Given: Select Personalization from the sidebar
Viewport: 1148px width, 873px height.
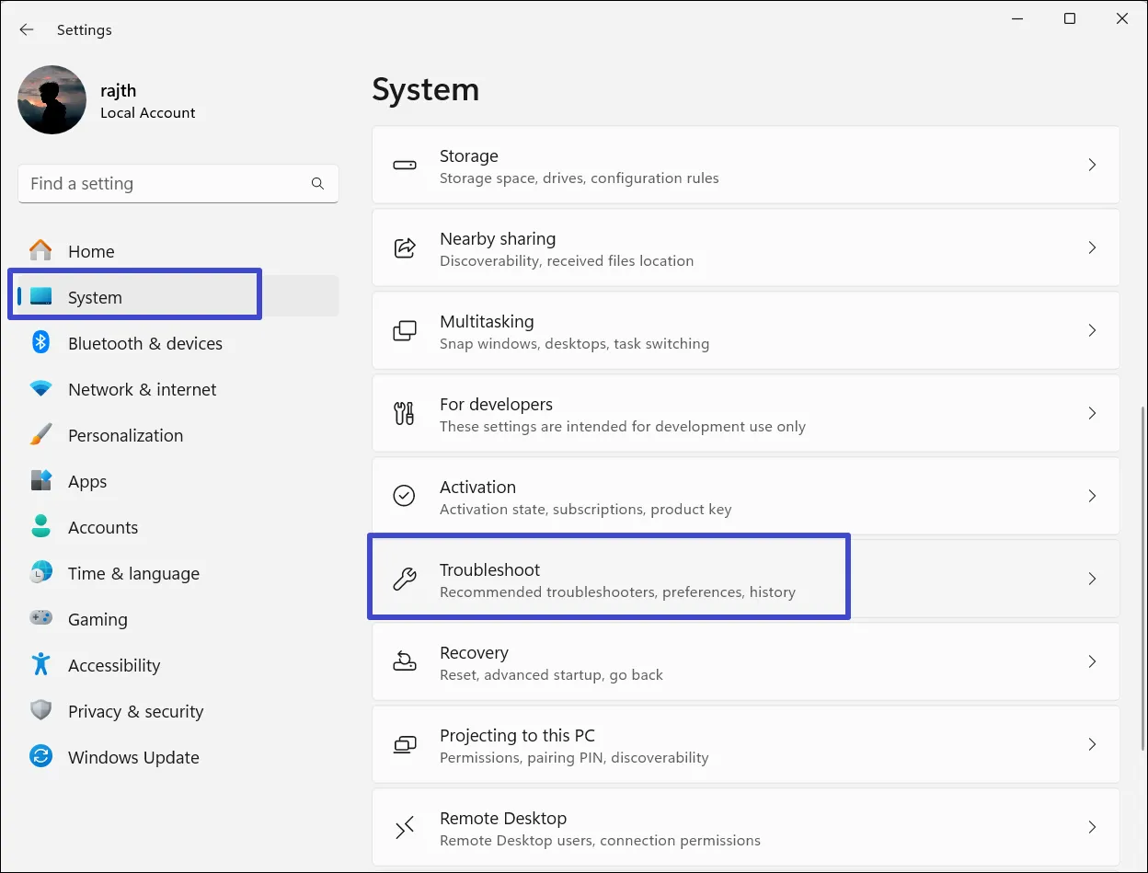Looking at the screenshot, I should (125, 435).
